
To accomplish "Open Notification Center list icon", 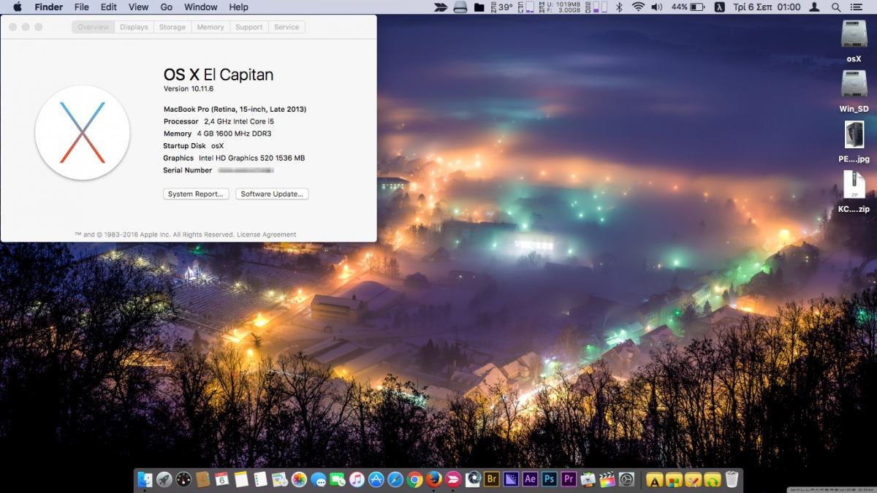I will point(856,7).
